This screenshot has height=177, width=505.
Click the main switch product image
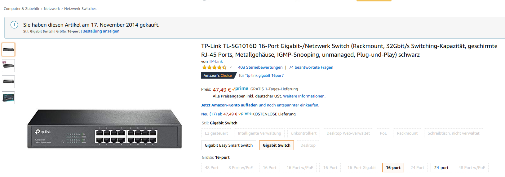(x=104, y=129)
